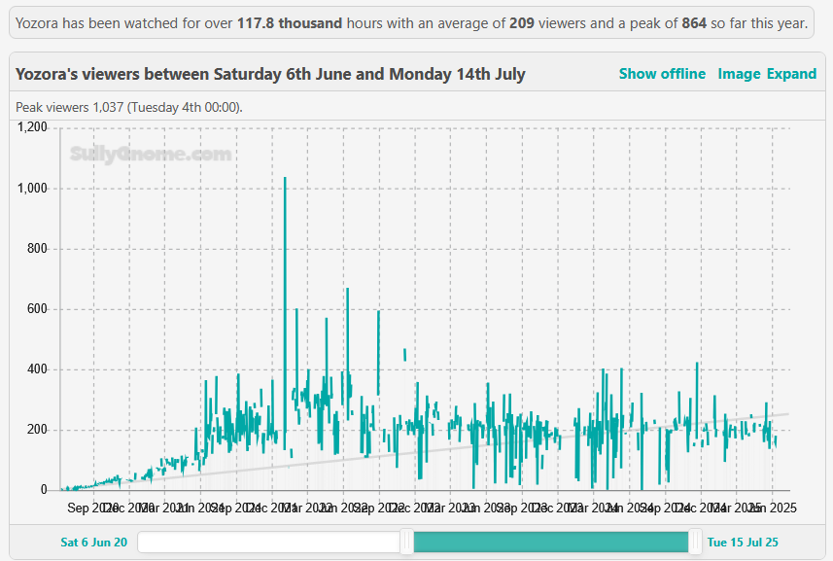Click right handle of date range slider
Image resolution: width=833 pixels, height=561 pixels.
coord(695,542)
